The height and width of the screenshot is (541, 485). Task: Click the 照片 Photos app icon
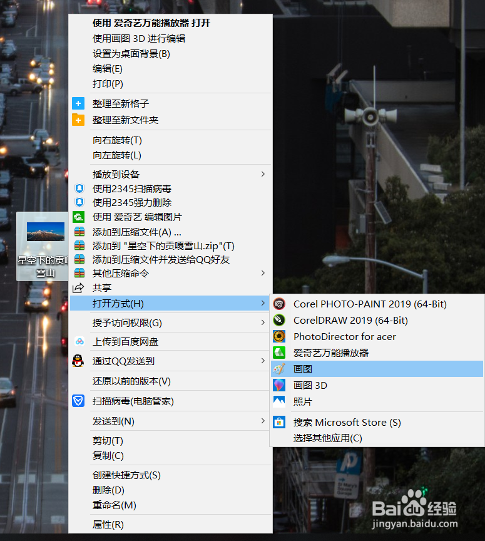click(279, 401)
